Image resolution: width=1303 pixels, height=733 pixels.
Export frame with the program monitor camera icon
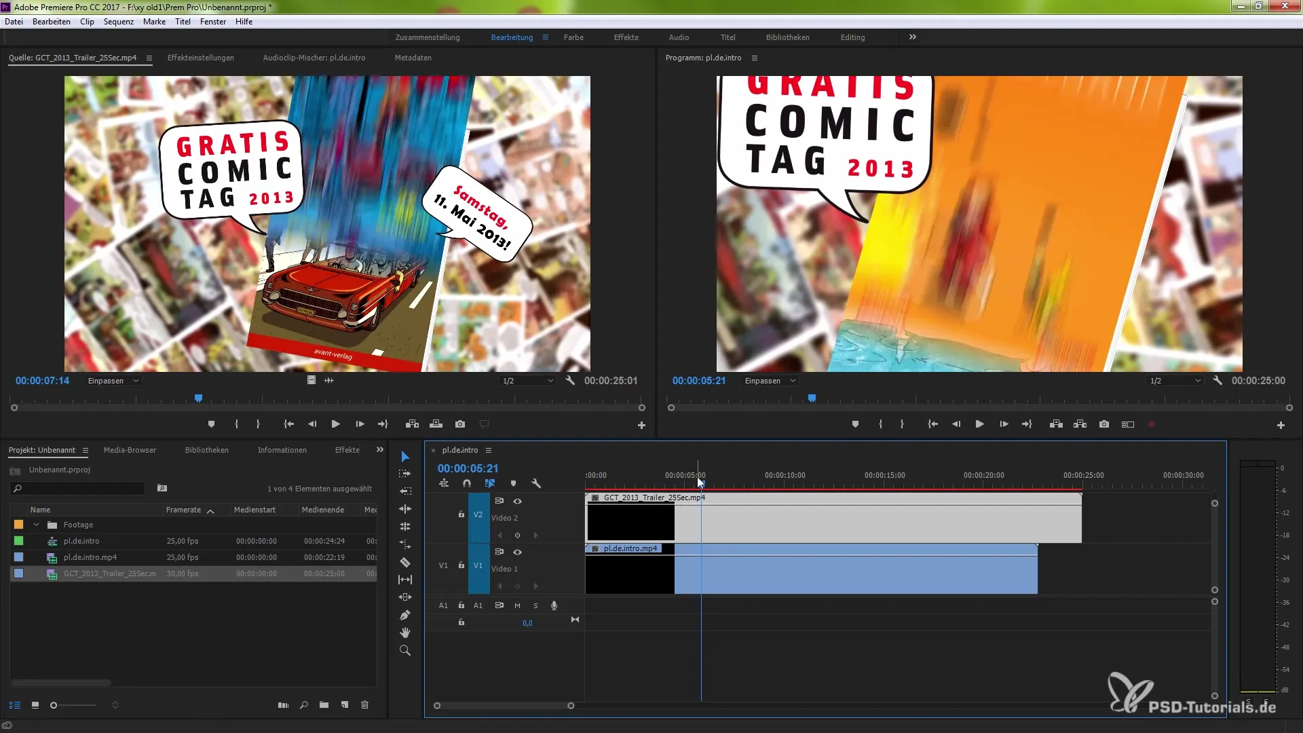tap(1104, 424)
